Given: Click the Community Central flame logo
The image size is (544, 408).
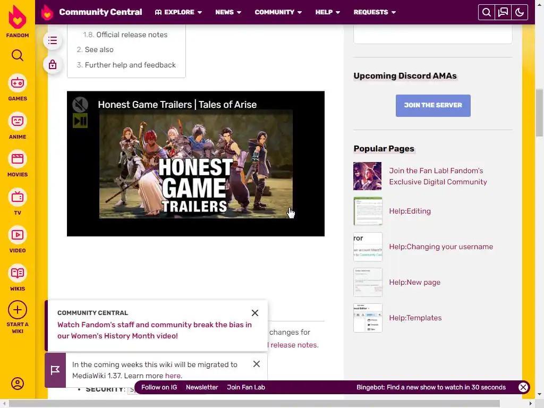Looking at the screenshot, I should pos(47,12).
